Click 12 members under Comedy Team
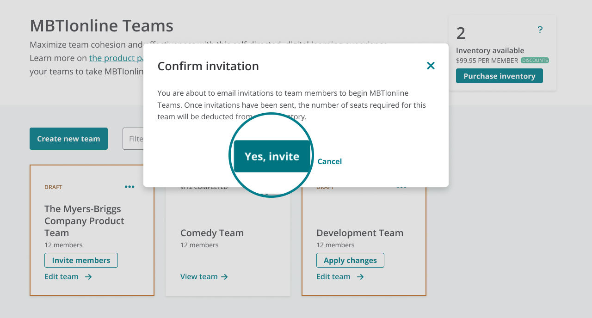 pos(199,245)
